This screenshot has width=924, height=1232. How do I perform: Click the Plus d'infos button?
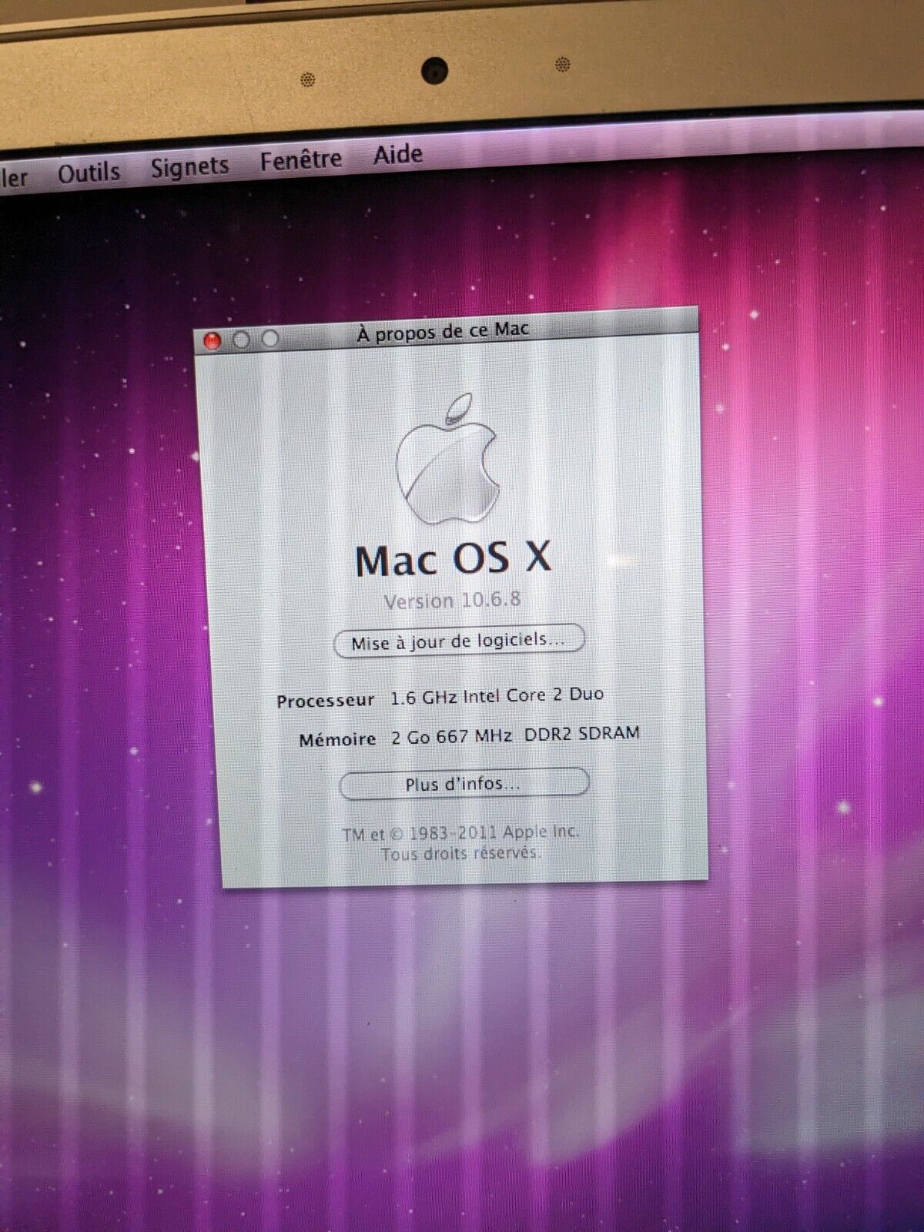point(464,784)
